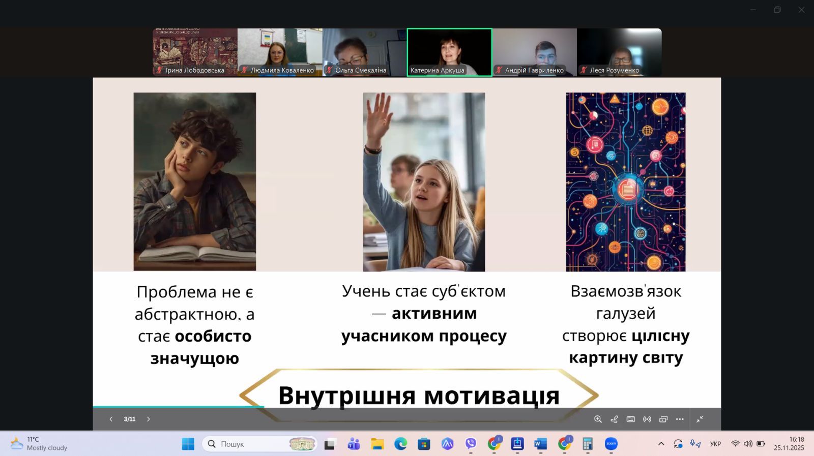Go to the previous slide arrow
The image size is (814, 456).
coord(111,419)
